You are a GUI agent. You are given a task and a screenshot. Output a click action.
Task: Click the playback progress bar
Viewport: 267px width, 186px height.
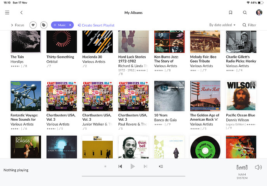(133, 176)
